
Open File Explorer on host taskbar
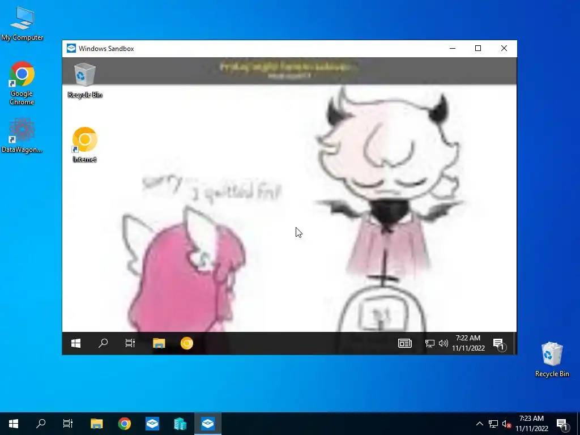(96, 424)
